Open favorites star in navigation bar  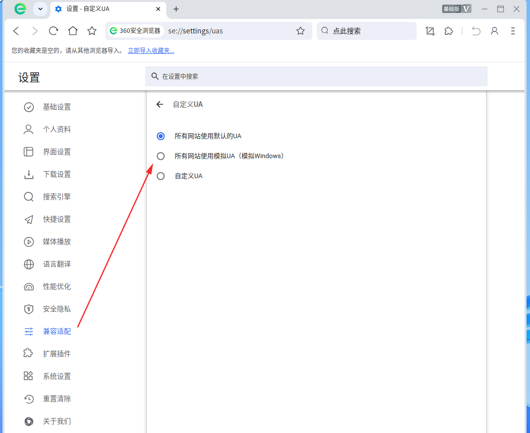[92, 31]
